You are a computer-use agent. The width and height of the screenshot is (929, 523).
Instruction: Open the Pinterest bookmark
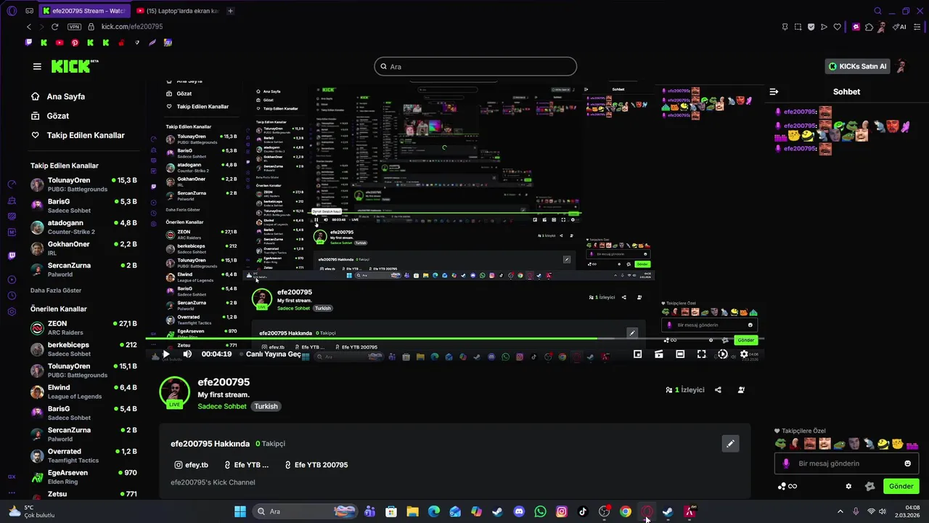[75, 43]
